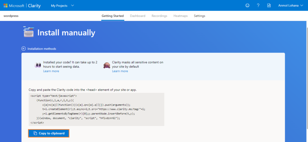Click the Installation methods back link

tap(42, 49)
